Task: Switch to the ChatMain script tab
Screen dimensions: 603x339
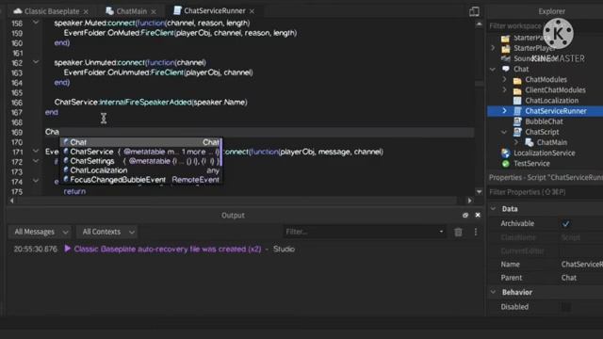Action: tap(132, 11)
